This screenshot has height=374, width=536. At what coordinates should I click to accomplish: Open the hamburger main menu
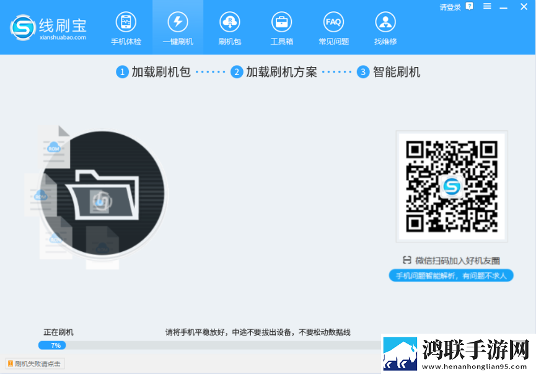click(487, 6)
